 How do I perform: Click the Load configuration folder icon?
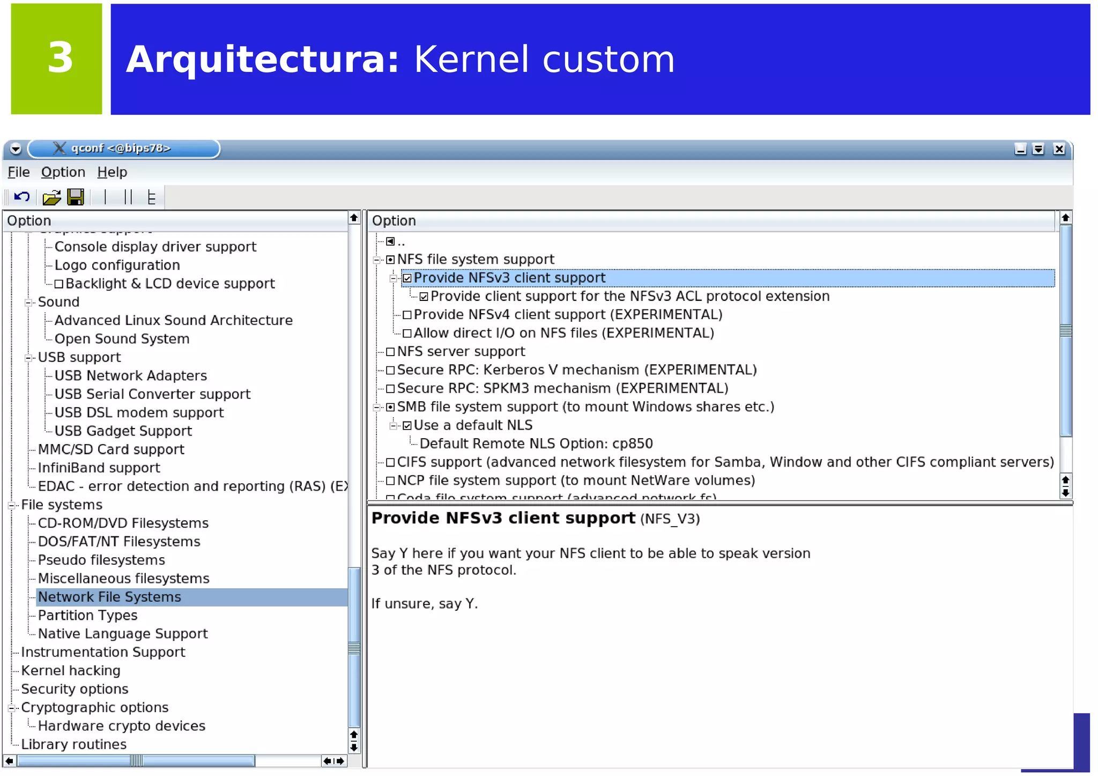point(51,197)
